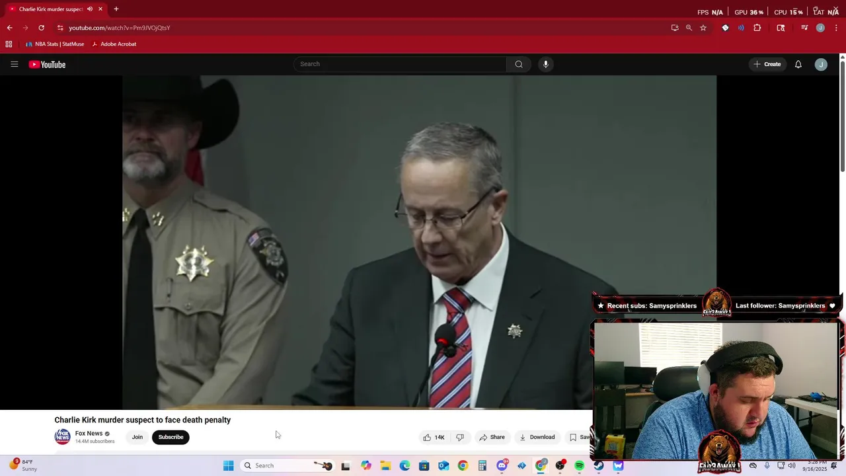Open File Explorer from the taskbar

tap(385, 465)
